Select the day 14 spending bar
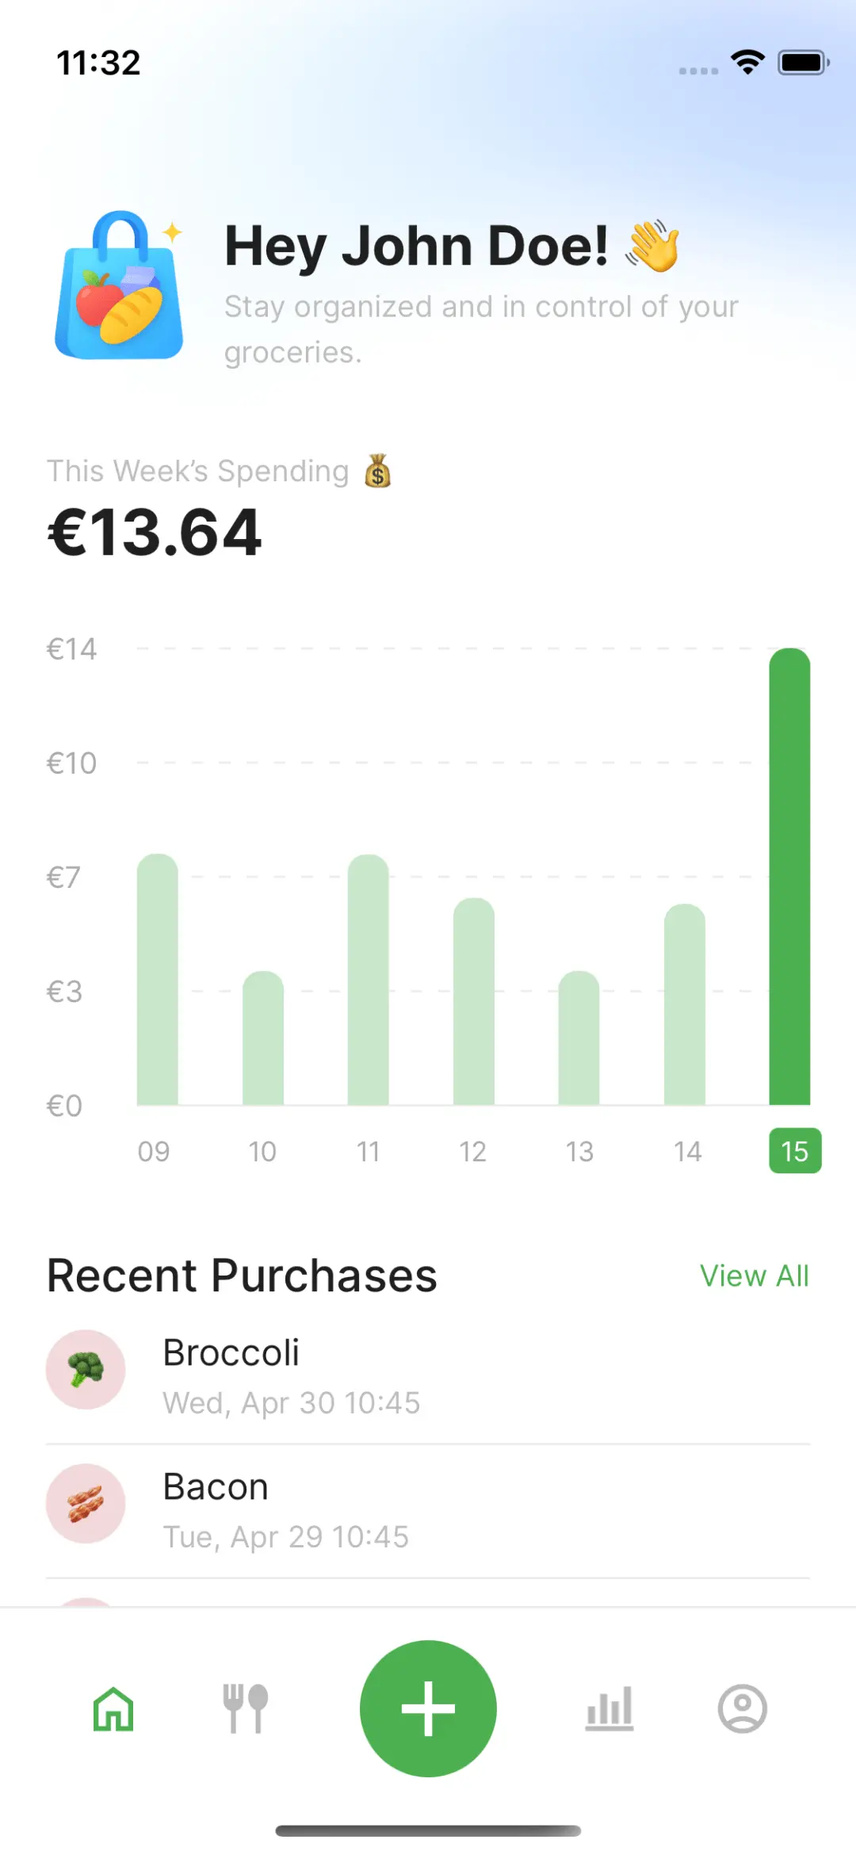 coord(685,1004)
